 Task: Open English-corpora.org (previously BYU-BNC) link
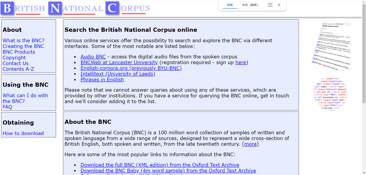[x=131, y=68]
